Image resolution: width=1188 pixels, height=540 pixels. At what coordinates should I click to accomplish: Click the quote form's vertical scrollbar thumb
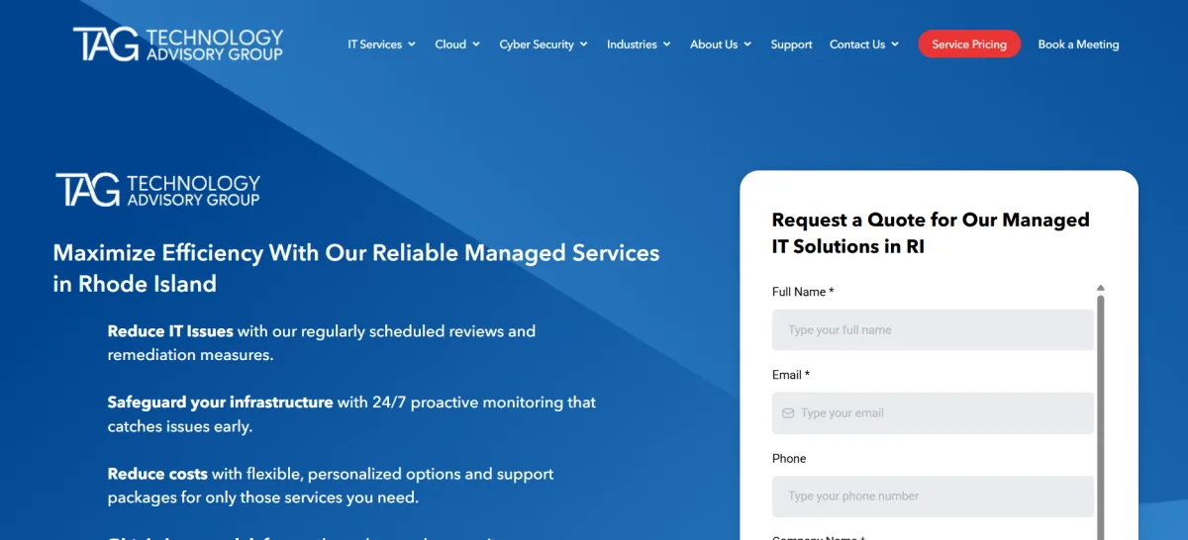(x=1100, y=415)
